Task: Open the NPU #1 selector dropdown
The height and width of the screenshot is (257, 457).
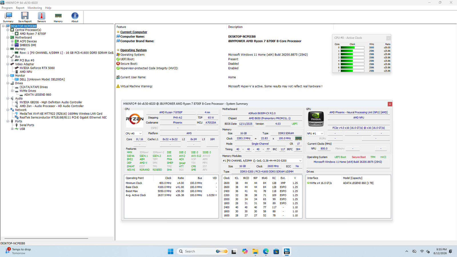Action: 315,133
